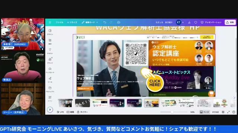The image size is (238, 133).
Task: Select the middle participant video with the evolar logo
Action: [23, 66]
